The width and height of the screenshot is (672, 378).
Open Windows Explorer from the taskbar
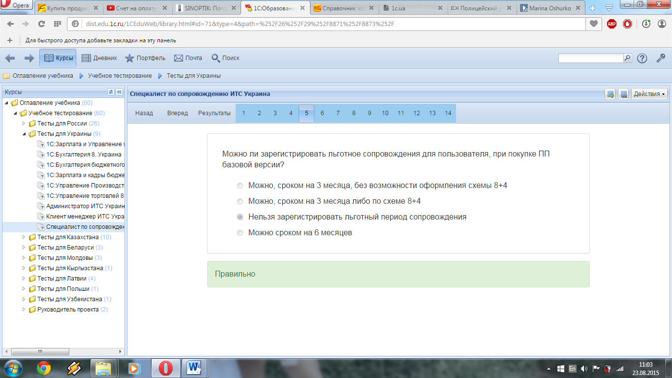pos(104,368)
